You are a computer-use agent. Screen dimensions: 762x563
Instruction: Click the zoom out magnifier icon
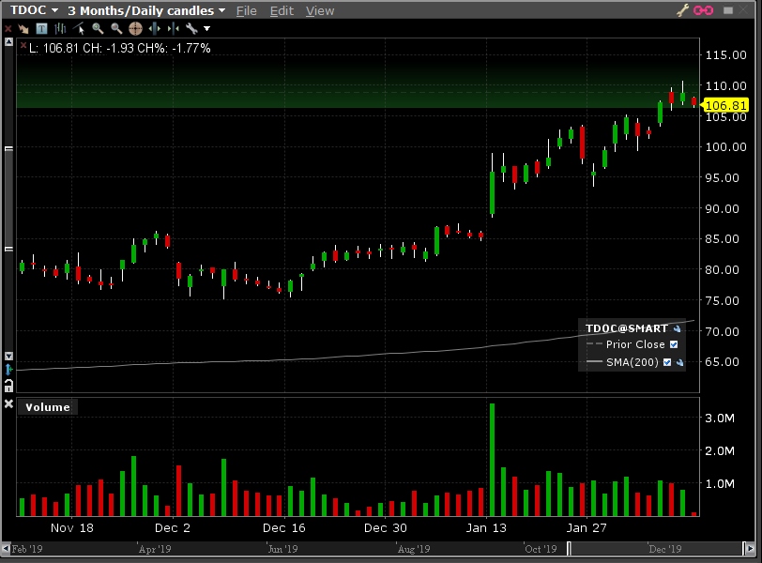(x=116, y=28)
